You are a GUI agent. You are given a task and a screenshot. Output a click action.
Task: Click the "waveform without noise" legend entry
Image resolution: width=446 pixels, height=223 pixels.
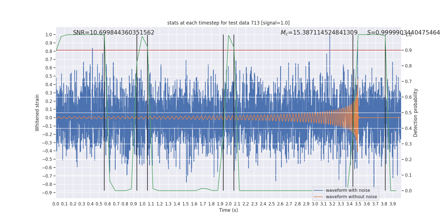(352, 197)
